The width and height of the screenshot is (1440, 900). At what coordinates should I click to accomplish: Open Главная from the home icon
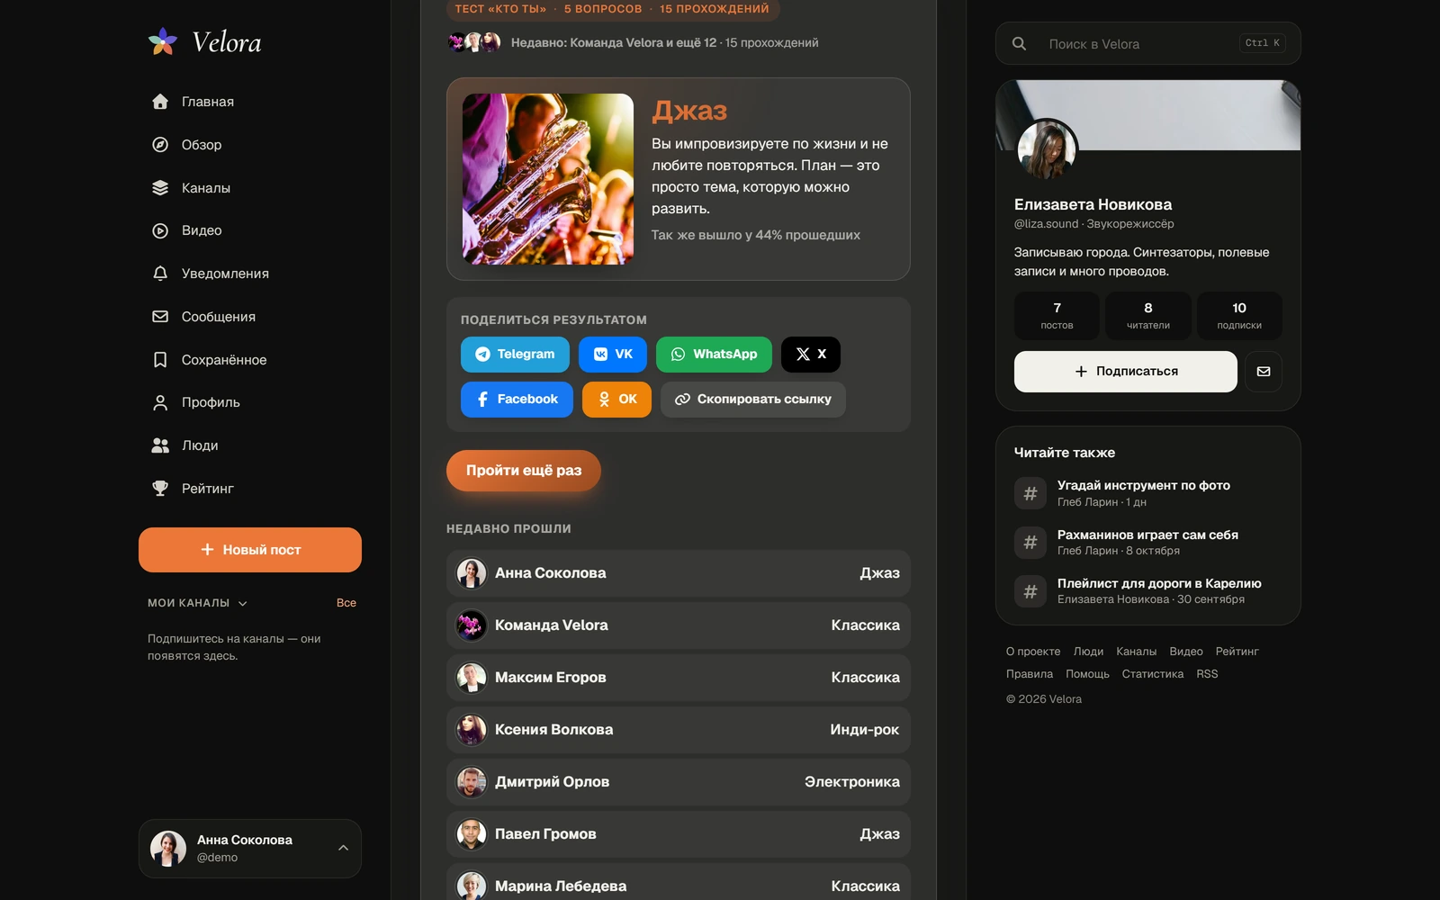160,102
